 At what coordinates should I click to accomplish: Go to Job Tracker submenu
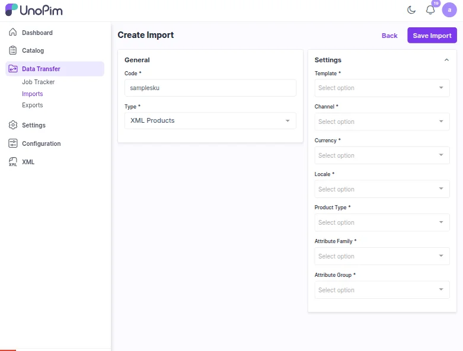click(39, 82)
